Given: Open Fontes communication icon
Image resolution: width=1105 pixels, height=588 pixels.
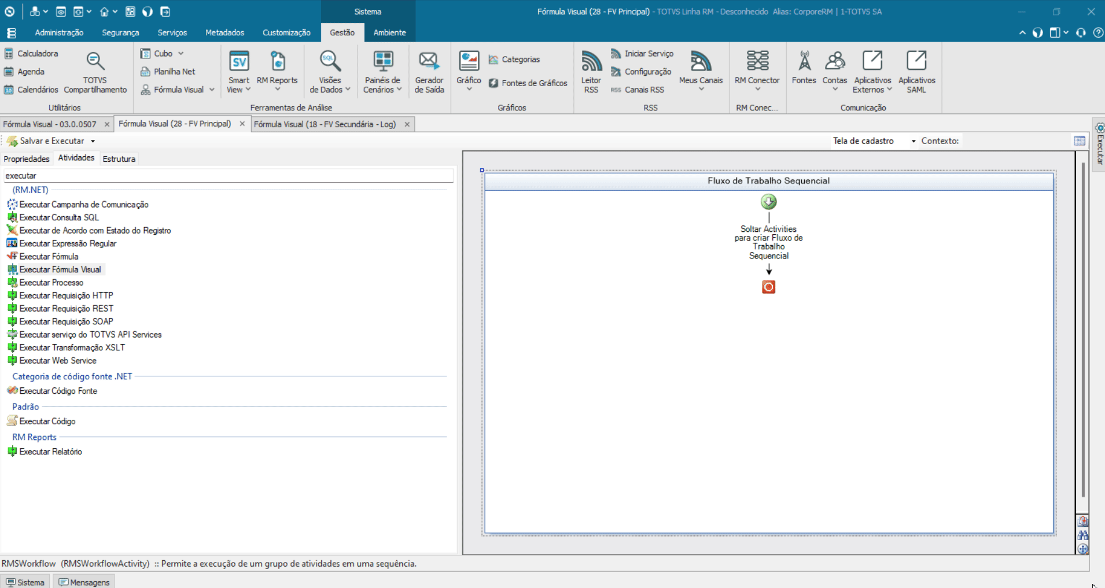Looking at the screenshot, I should pyautogui.click(x=804, y=68).
